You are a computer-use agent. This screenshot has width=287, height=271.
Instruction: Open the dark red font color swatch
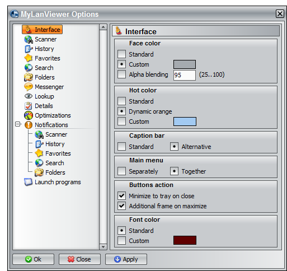pyautogui.click(x=185, y=240)
